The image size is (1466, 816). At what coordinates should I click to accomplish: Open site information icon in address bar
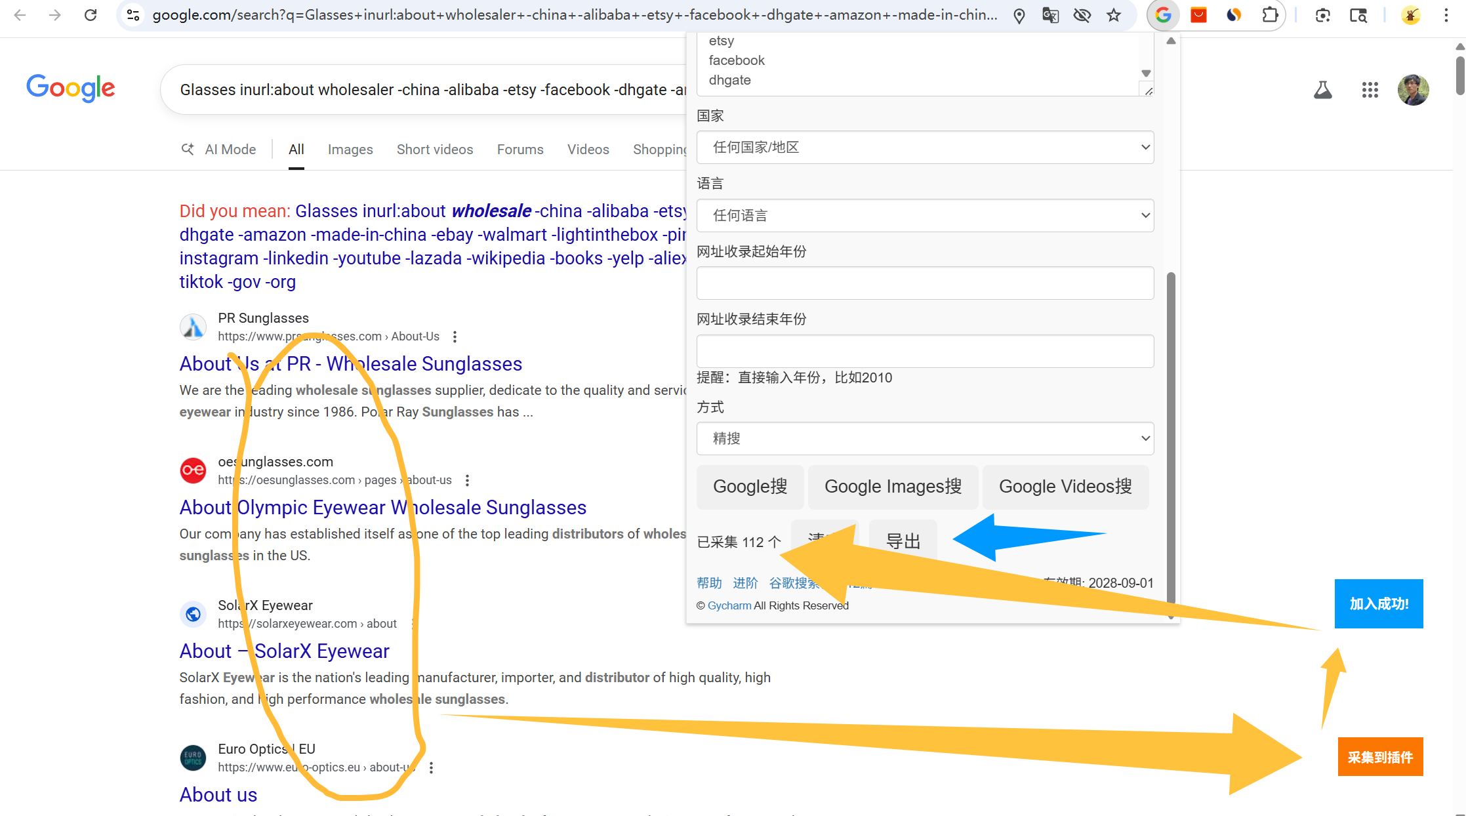(133, 15)
